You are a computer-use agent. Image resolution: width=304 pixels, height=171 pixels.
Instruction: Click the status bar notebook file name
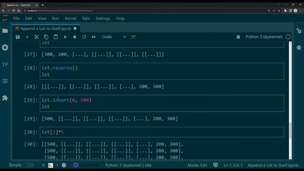coord(273,165)
